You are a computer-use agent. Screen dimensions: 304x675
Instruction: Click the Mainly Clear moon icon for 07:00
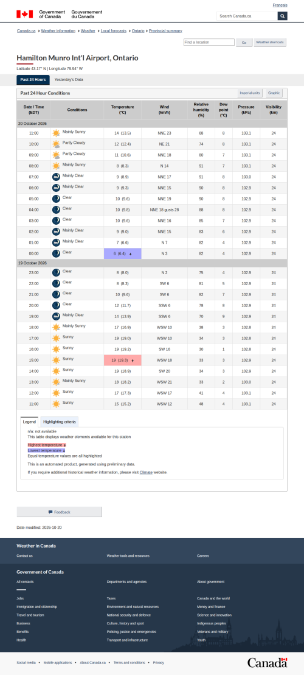point(57,177)
